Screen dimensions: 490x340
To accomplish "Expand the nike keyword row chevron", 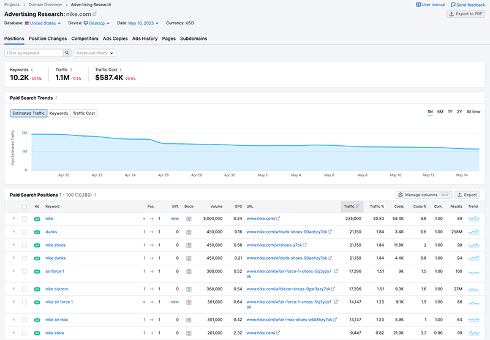I will 13,218.
